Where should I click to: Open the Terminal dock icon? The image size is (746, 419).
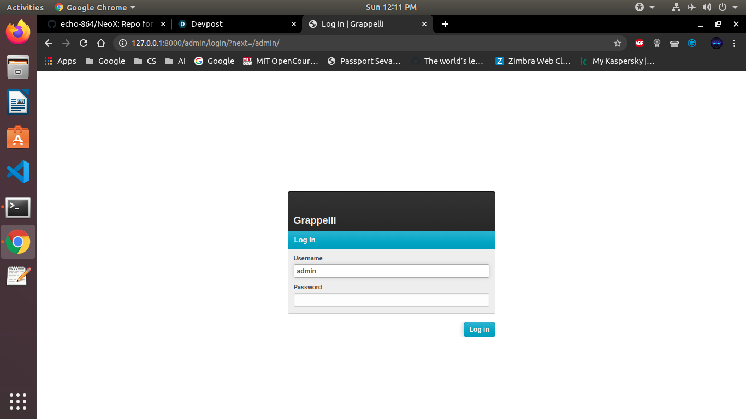[x=18, y=207]
